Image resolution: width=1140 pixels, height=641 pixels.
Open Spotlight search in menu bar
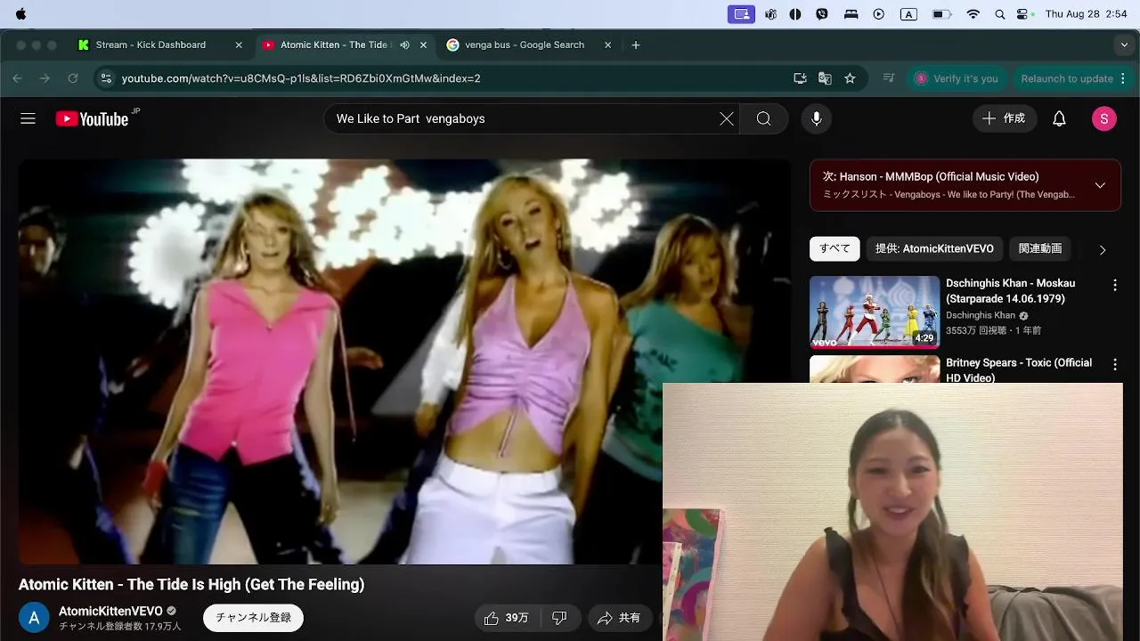tap(999, 14)
